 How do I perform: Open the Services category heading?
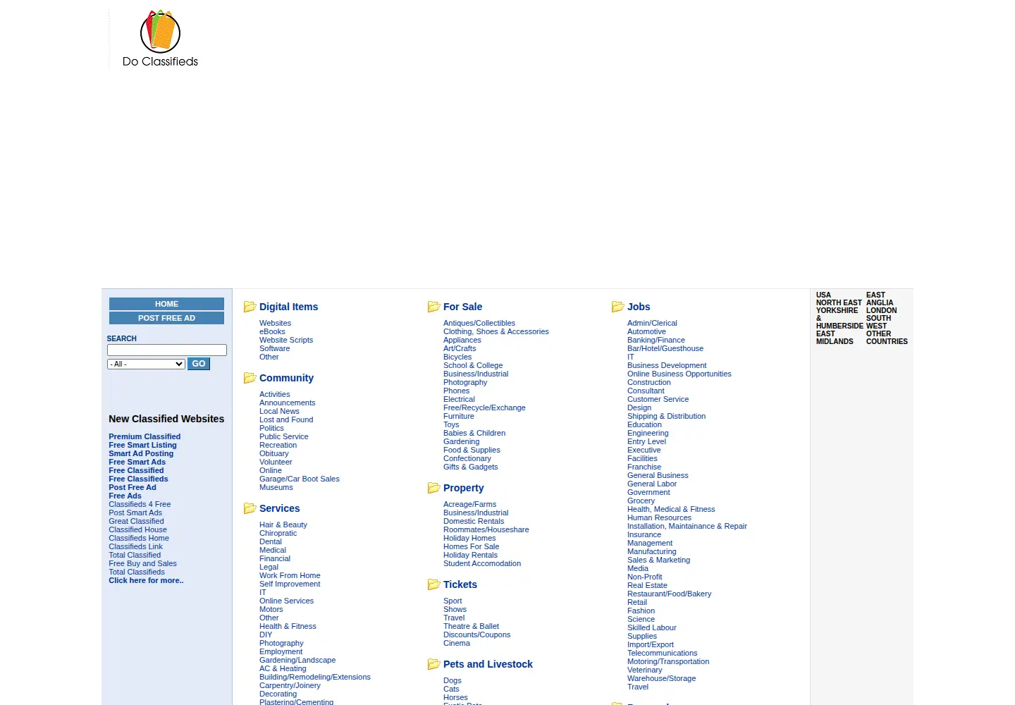(279, 508)
